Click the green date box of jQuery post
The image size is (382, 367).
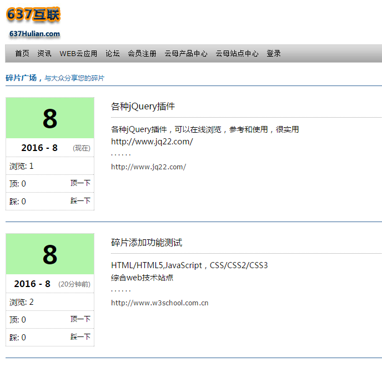50,118
